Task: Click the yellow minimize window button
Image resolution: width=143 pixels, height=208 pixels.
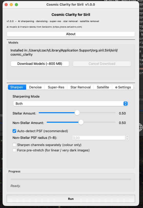Action: point(11,5)
